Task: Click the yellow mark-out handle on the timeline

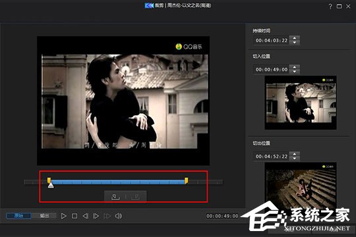Action: (x=186, y=180)
